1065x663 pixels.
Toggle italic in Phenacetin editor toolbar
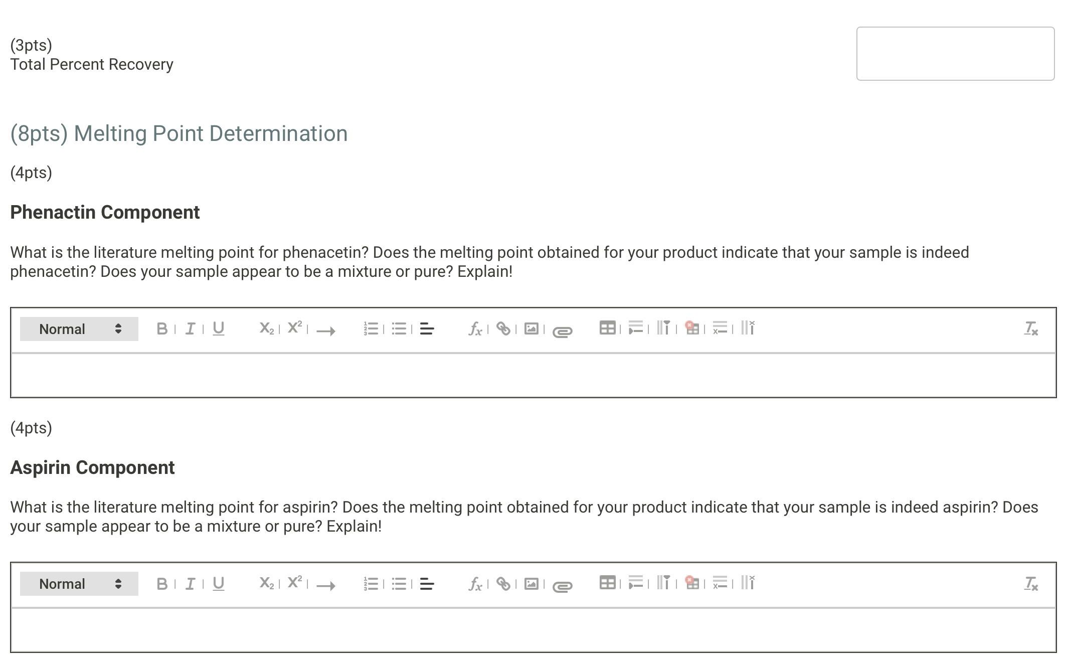coord(190,329)
